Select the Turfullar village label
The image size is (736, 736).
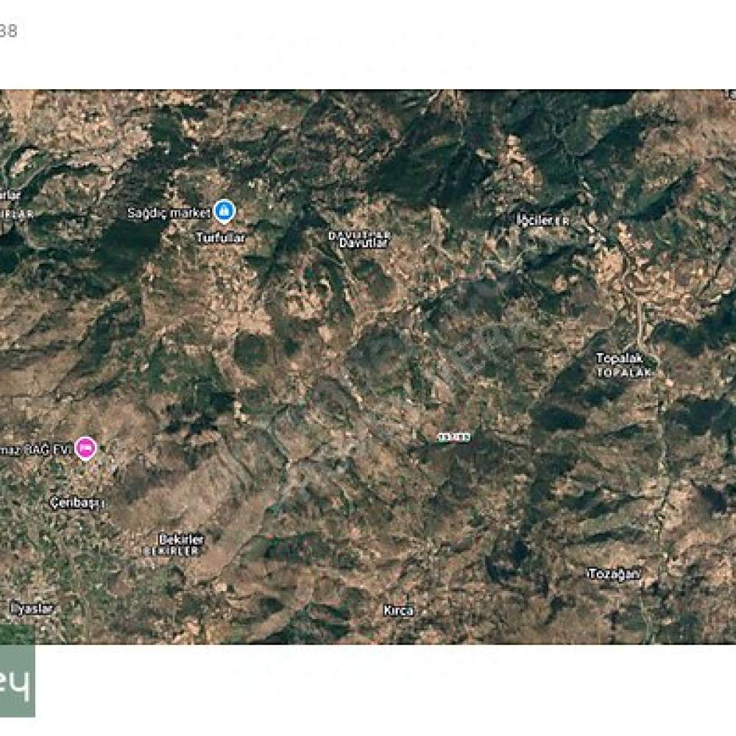click(x=221, y=238)
